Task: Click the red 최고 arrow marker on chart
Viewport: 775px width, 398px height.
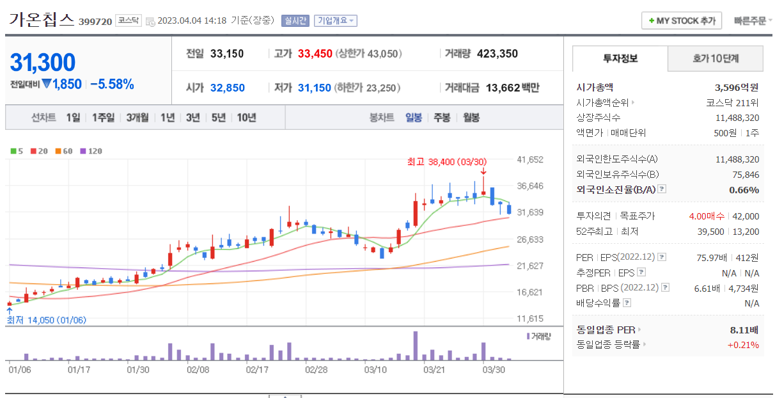Action: [483, 171]
